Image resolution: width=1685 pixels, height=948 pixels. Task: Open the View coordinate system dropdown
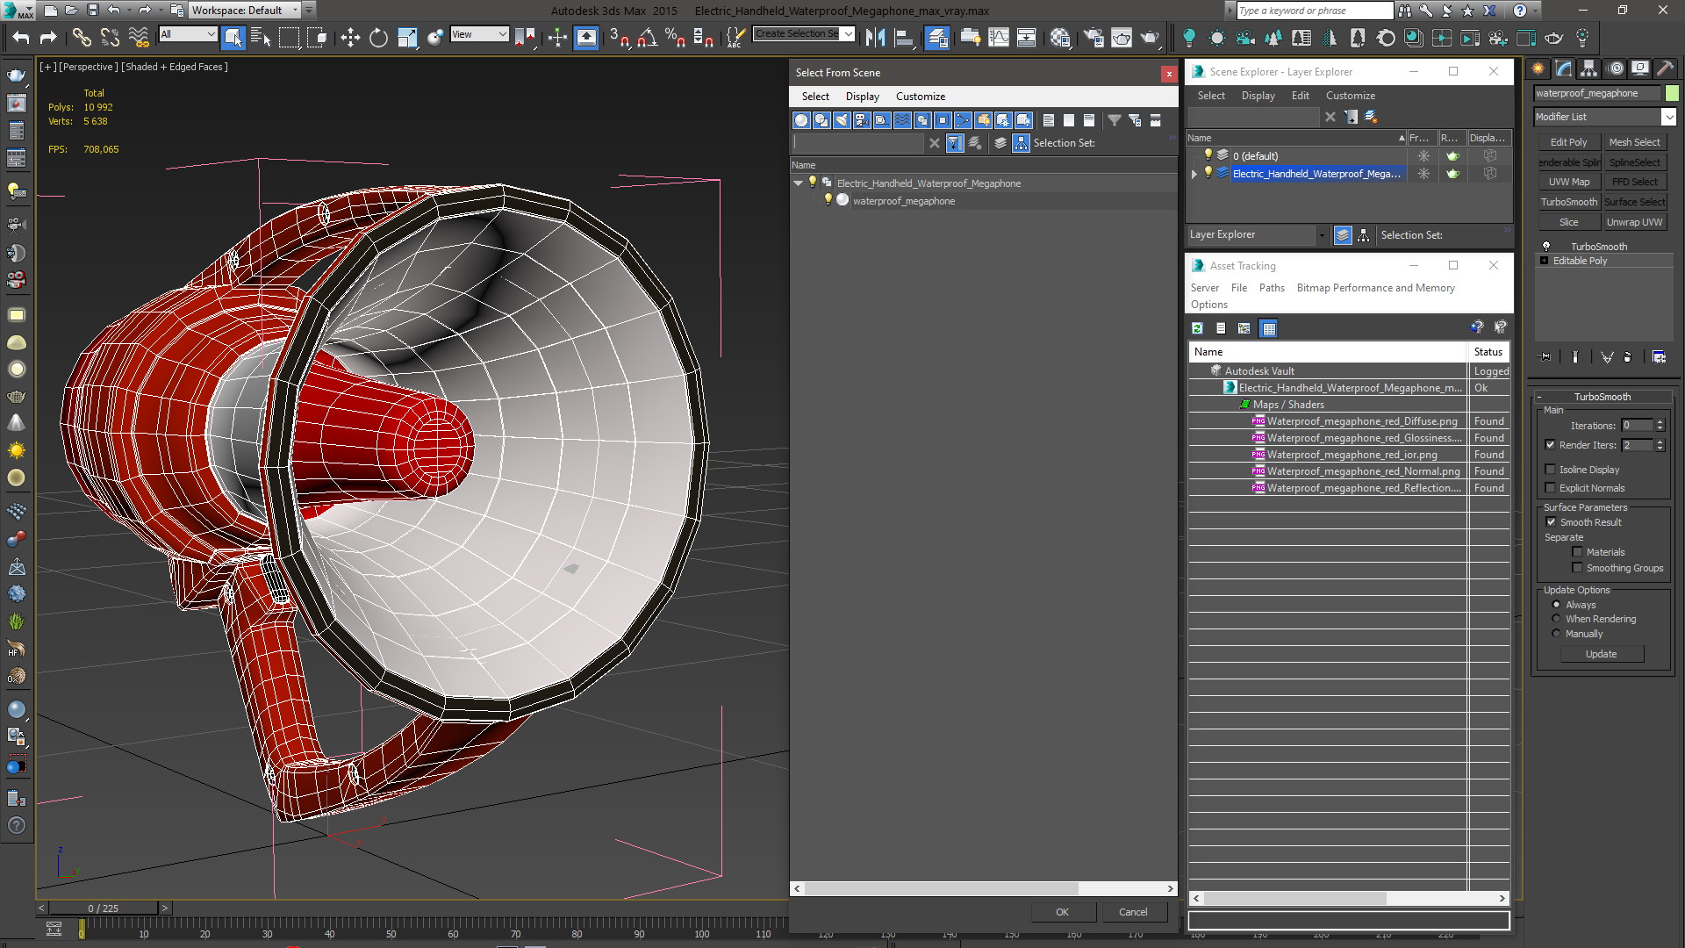(x=479, y=34)
